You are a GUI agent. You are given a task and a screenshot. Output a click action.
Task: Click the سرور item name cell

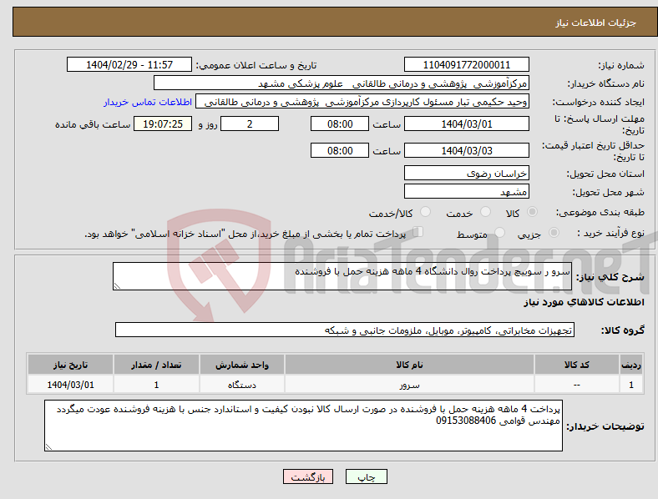[409, 385]
